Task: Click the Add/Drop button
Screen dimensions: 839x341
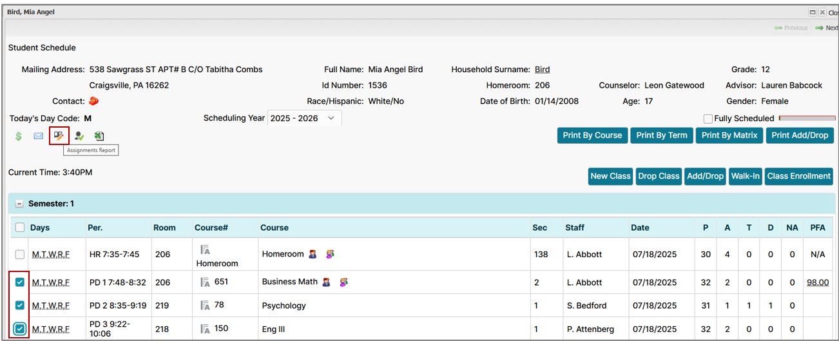Action: coord(705,176)
